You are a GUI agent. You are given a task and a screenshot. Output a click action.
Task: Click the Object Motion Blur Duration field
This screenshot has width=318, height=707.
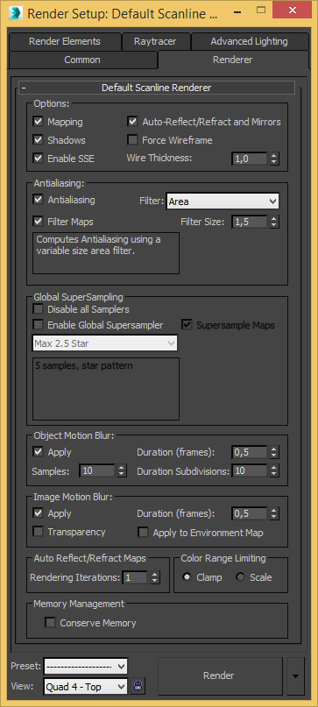(251, 452)
